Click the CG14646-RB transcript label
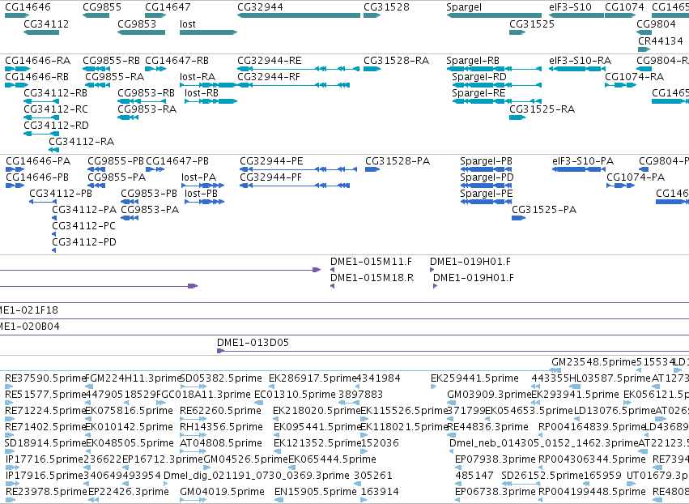 tap(37, 76)
